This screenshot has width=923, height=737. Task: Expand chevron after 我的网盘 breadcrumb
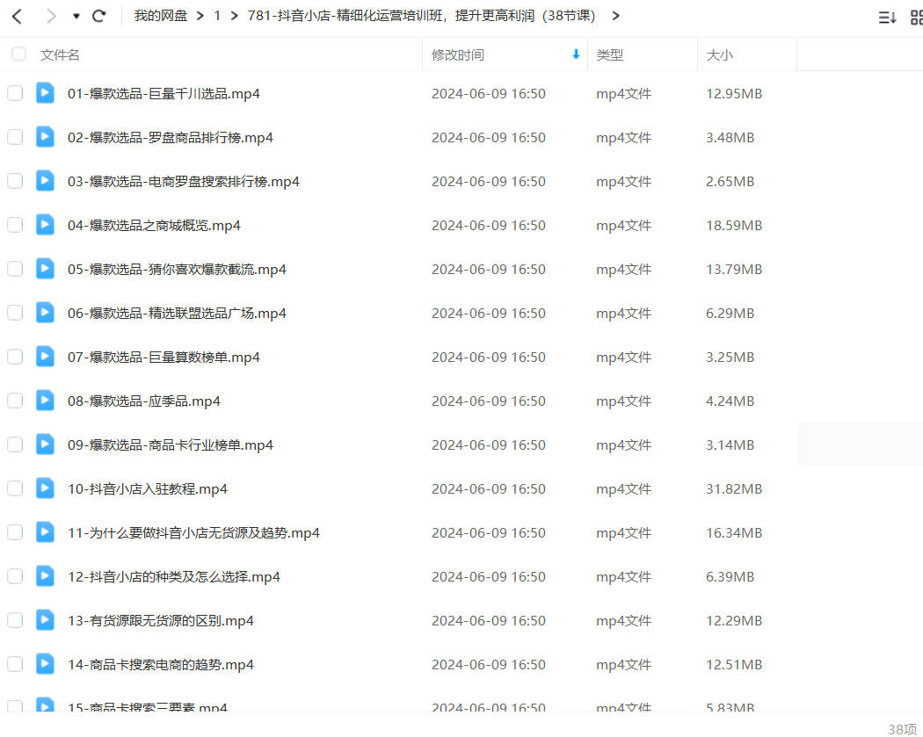[x=200, y=16]
